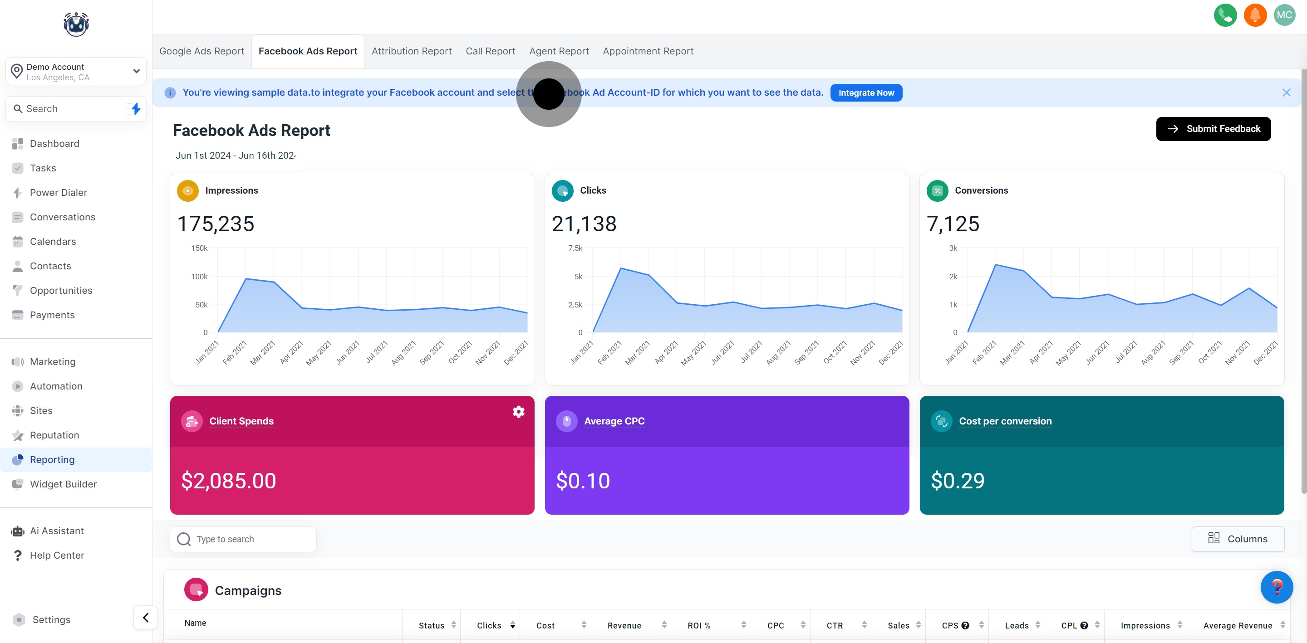Switch to the Attribution Report tab

[x=412, y=51]
